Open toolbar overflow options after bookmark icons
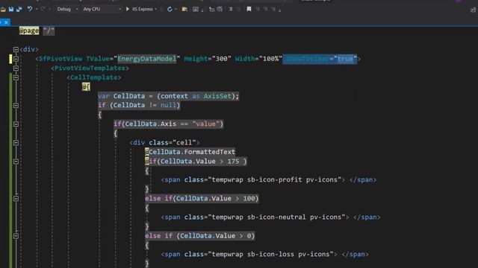The image size is (478, 268). click(x=279, y=10)
